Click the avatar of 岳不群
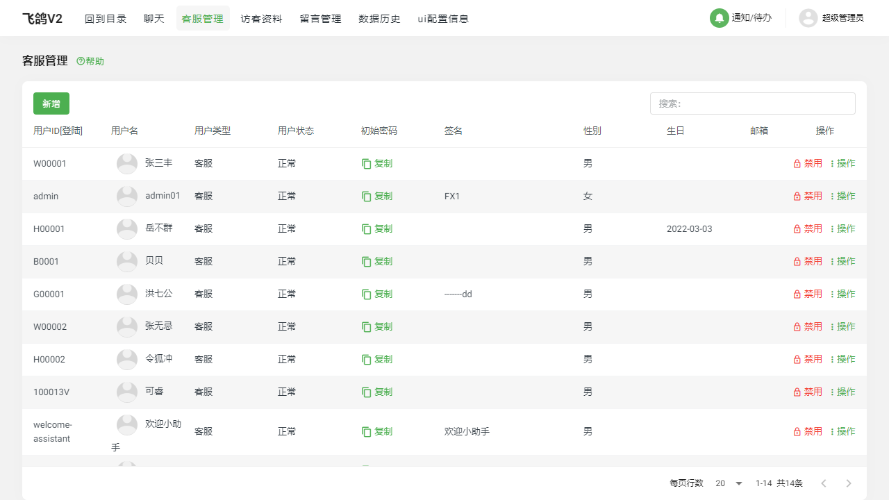 (x=127, y=229)
